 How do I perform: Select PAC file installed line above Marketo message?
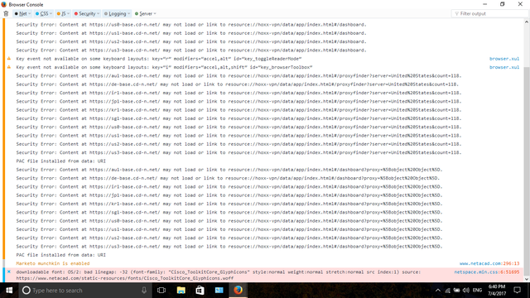point(60,255)
